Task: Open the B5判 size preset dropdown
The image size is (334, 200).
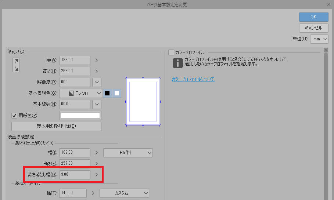Action: click(x=128, y=152)
